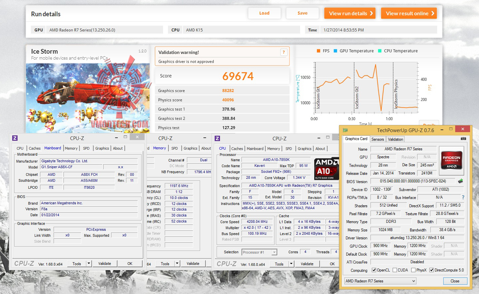
Task: Click Tools button in Memory CPU-Z window
Action: tap(165, 264)
